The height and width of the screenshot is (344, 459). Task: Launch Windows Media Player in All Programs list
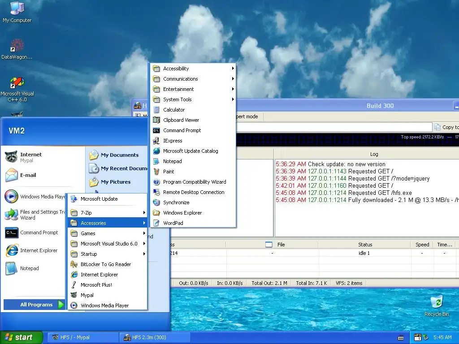pyautogui.click(x=107, y=305)
